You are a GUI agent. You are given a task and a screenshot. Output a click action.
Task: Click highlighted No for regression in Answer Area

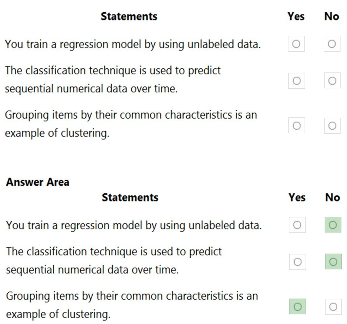(333, 225)
